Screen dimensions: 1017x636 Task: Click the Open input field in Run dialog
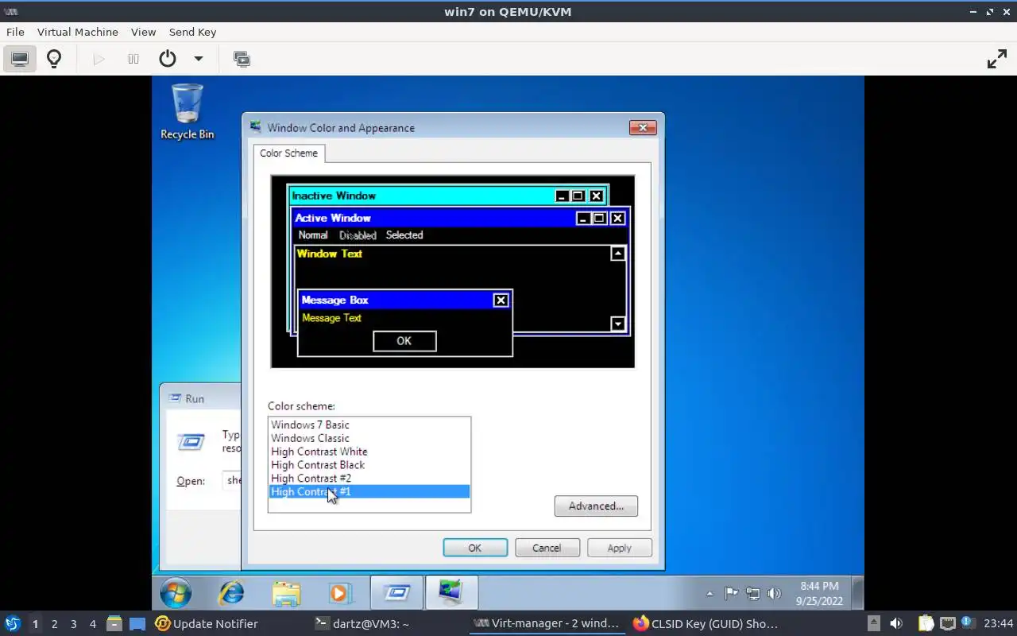232,480
